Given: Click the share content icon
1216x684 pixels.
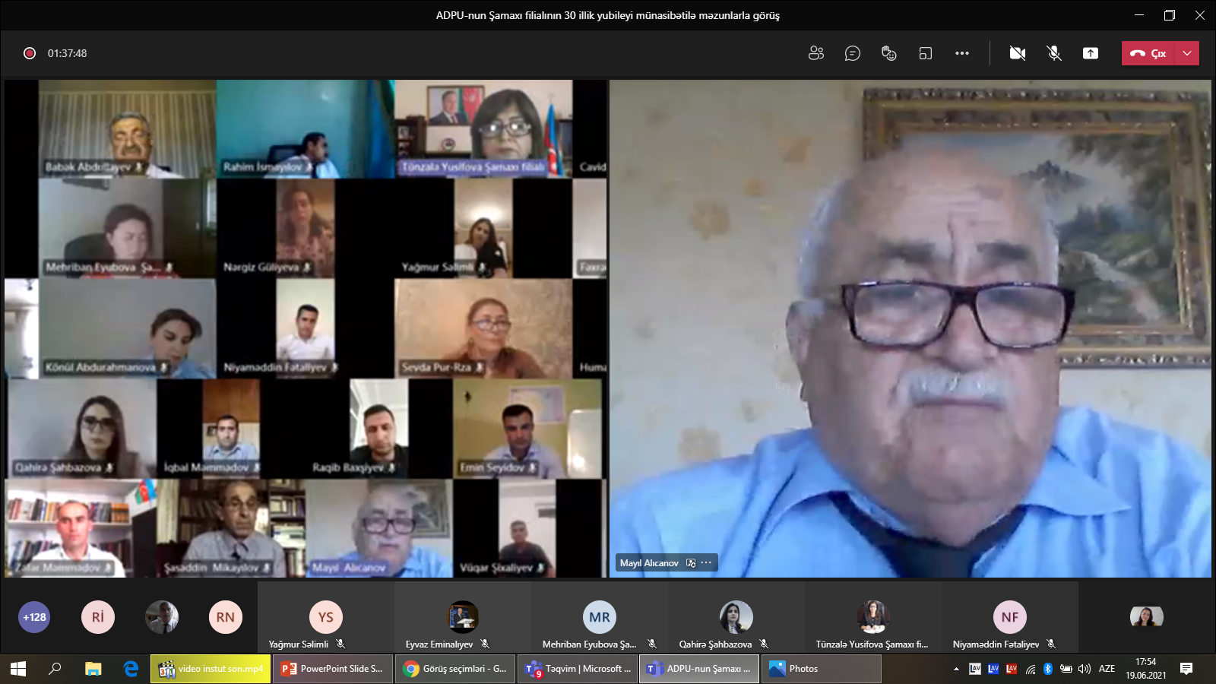Looking at the screenshot, I should coord(1091,53).
